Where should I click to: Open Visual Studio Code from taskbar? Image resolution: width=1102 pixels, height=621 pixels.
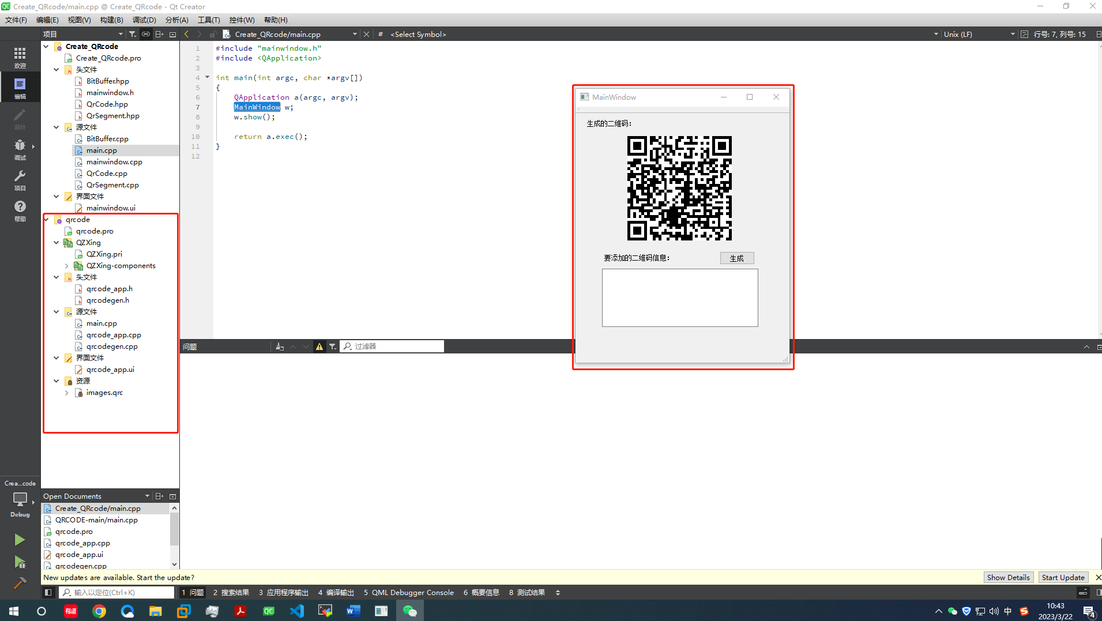coord(297,611)
